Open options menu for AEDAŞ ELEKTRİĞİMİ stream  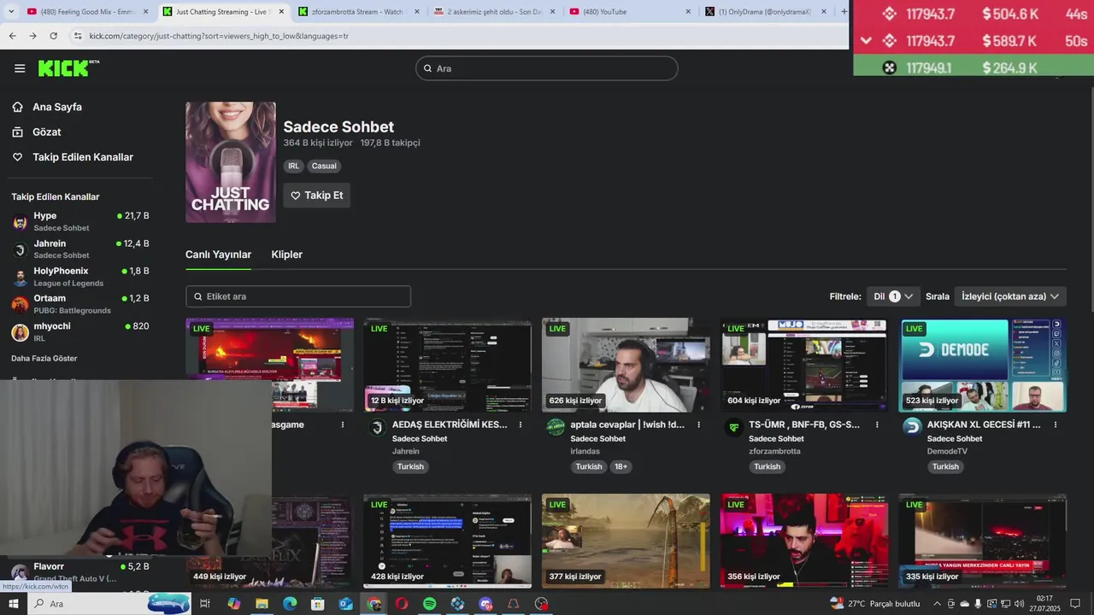coord(521,425)
